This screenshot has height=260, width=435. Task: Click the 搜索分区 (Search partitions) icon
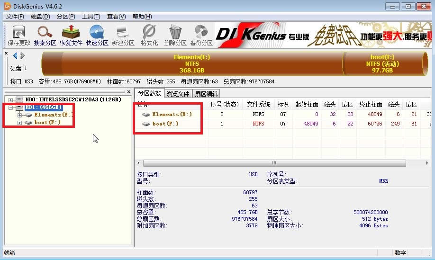(x=45, y=35)
